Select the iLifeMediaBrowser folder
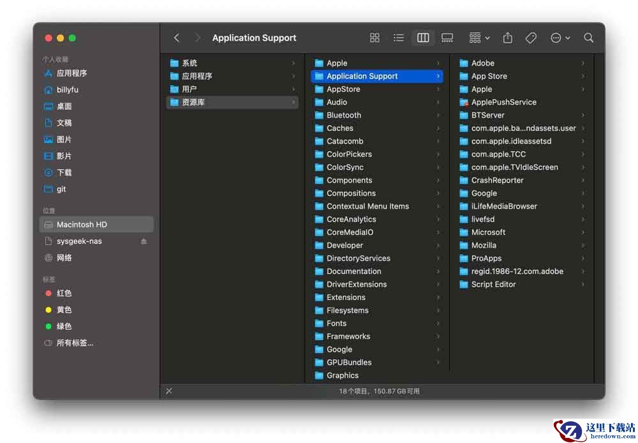 pyautogui.click(x=522, y=206)
